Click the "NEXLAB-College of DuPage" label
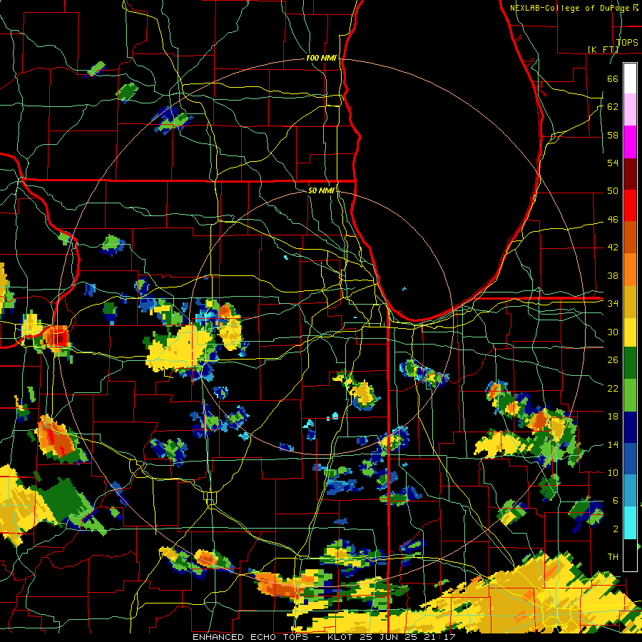This screenshot has width=642, height=642. click(x=569, y=8)
